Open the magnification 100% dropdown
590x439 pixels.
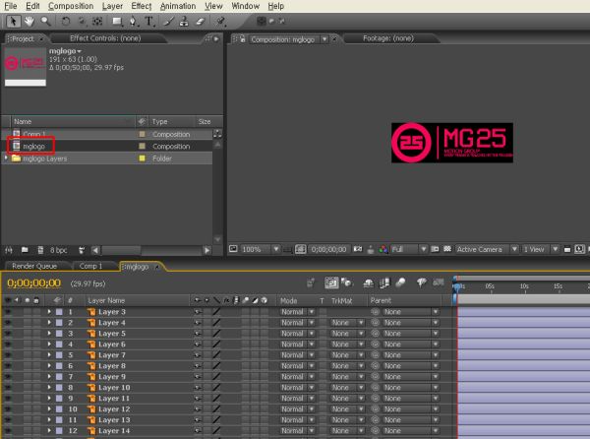pos(260,249)
